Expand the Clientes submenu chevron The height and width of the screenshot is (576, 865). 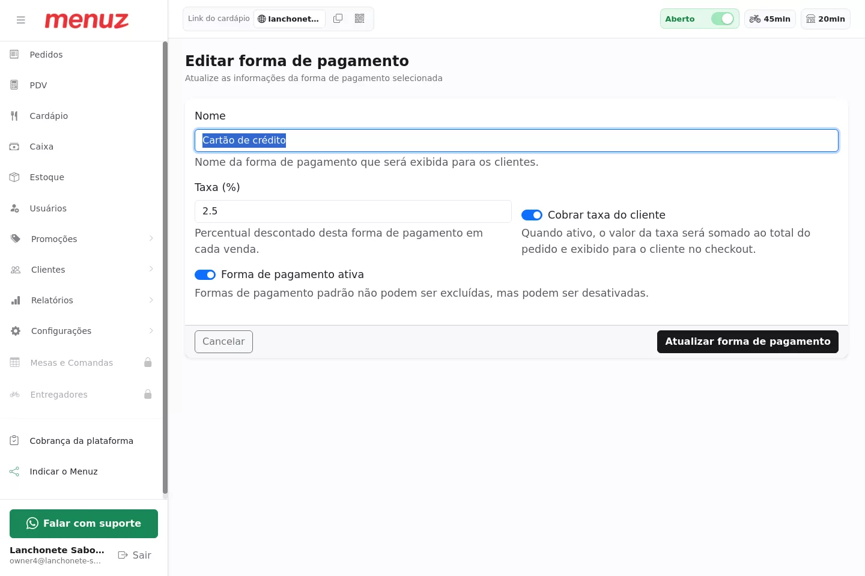point(151,269)
